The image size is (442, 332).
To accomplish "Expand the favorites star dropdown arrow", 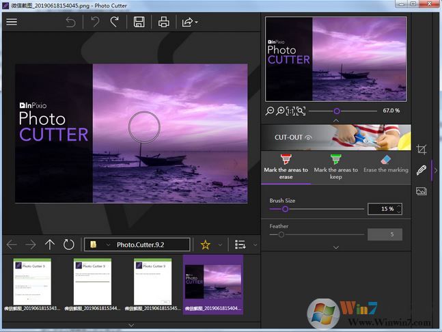I will pos(220,245).
